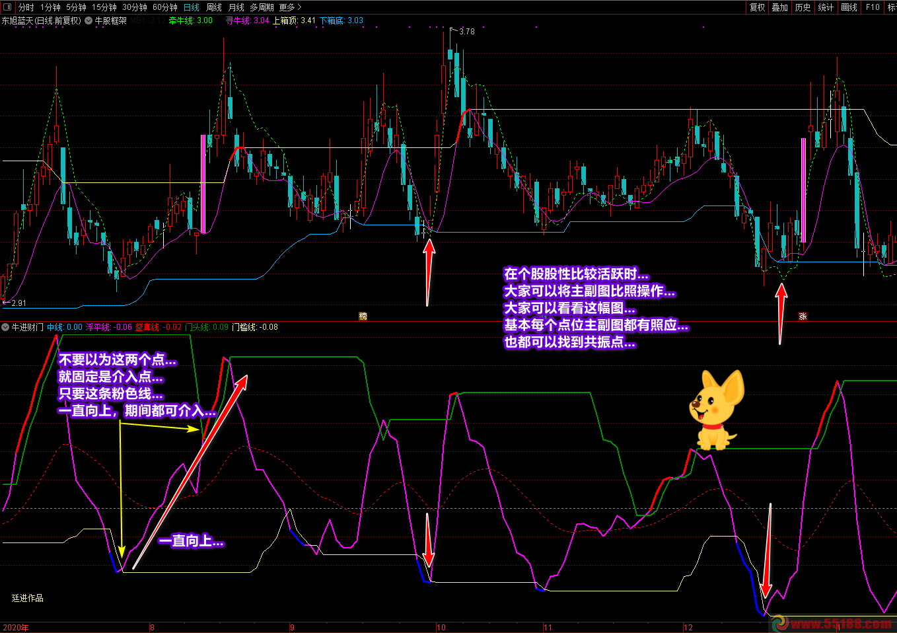Open the 多周期 multi-period view
This screenshot has height=633, width=897.
pyautogui.click(x=262, y=7)
